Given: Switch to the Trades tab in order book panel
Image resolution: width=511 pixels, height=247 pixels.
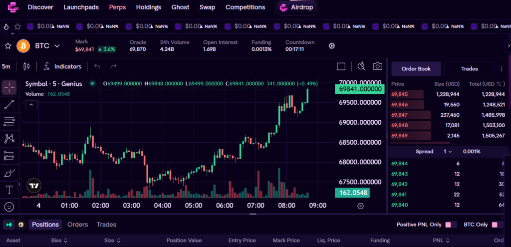Looking at the screenshot, I should click(x=469, y=69).
